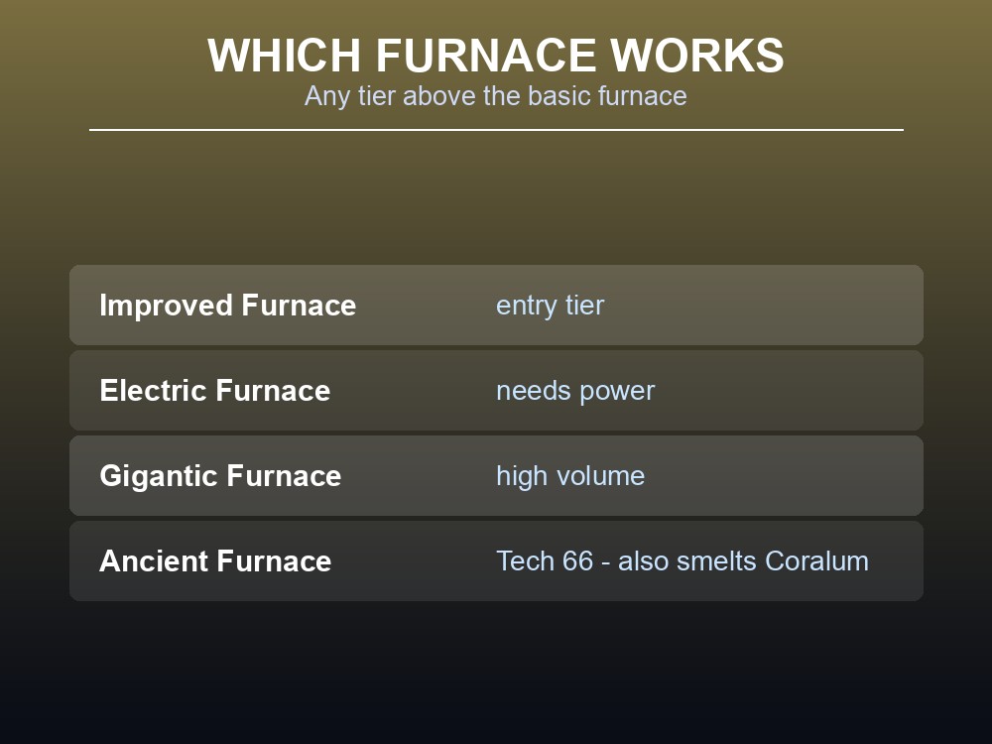The image size is (992, 744).
Task: Click the word 'Coralum' in Ancient row
Action: tap(816, 561)
